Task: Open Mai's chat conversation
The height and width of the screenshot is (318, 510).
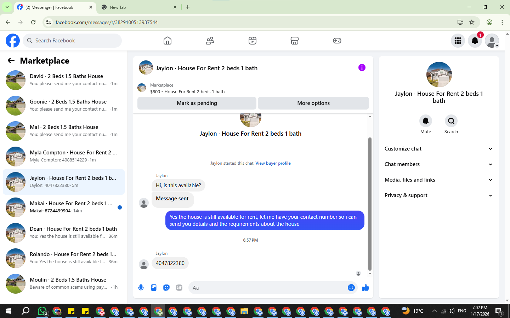Action: point(64,131)
